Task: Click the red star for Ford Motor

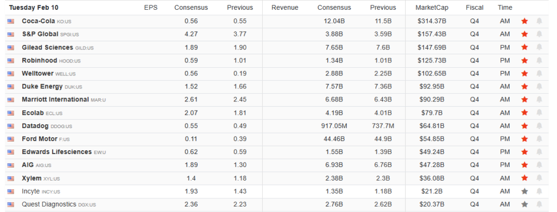Action: pyautogui.click(x=524, y=139)
